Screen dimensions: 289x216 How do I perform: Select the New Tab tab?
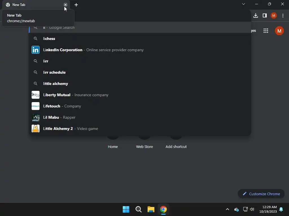point(35,5)
